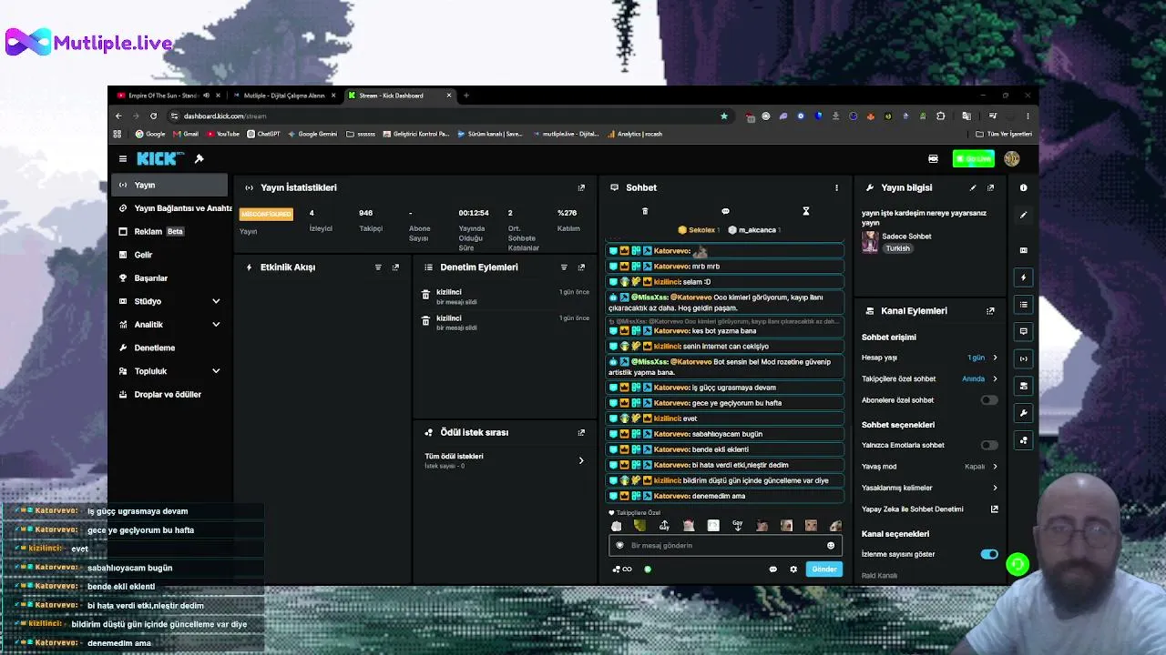
Task: Open chat settings gear icon
Action: (793, 569)
